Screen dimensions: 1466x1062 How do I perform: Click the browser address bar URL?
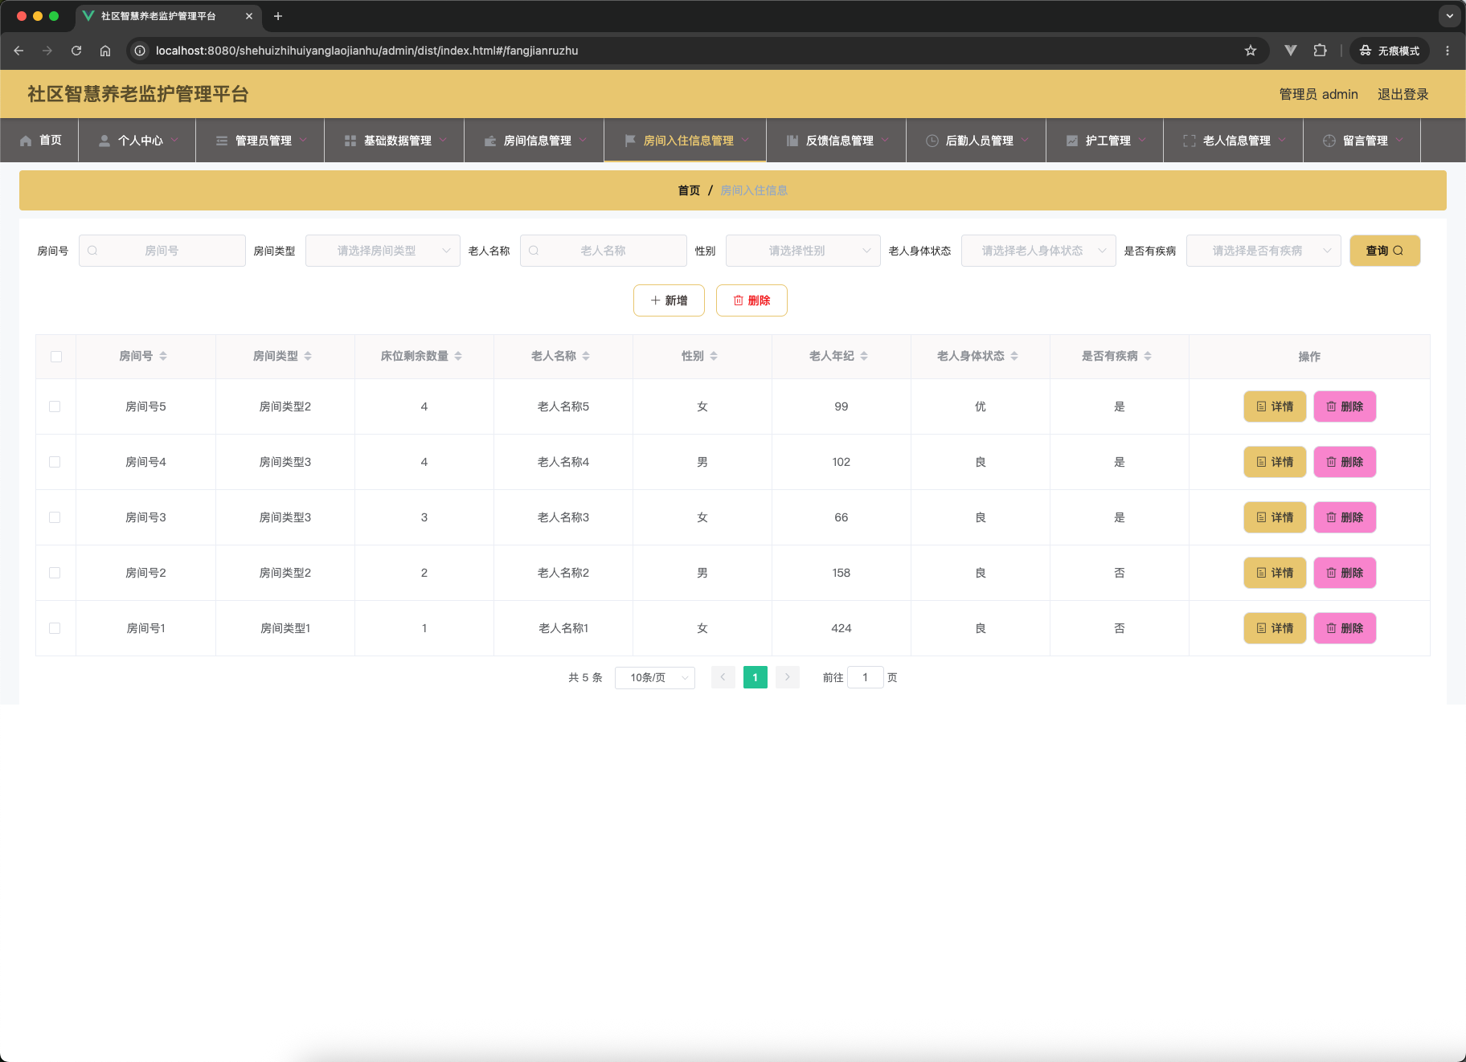pyautogui.click(x=367, y=51)
